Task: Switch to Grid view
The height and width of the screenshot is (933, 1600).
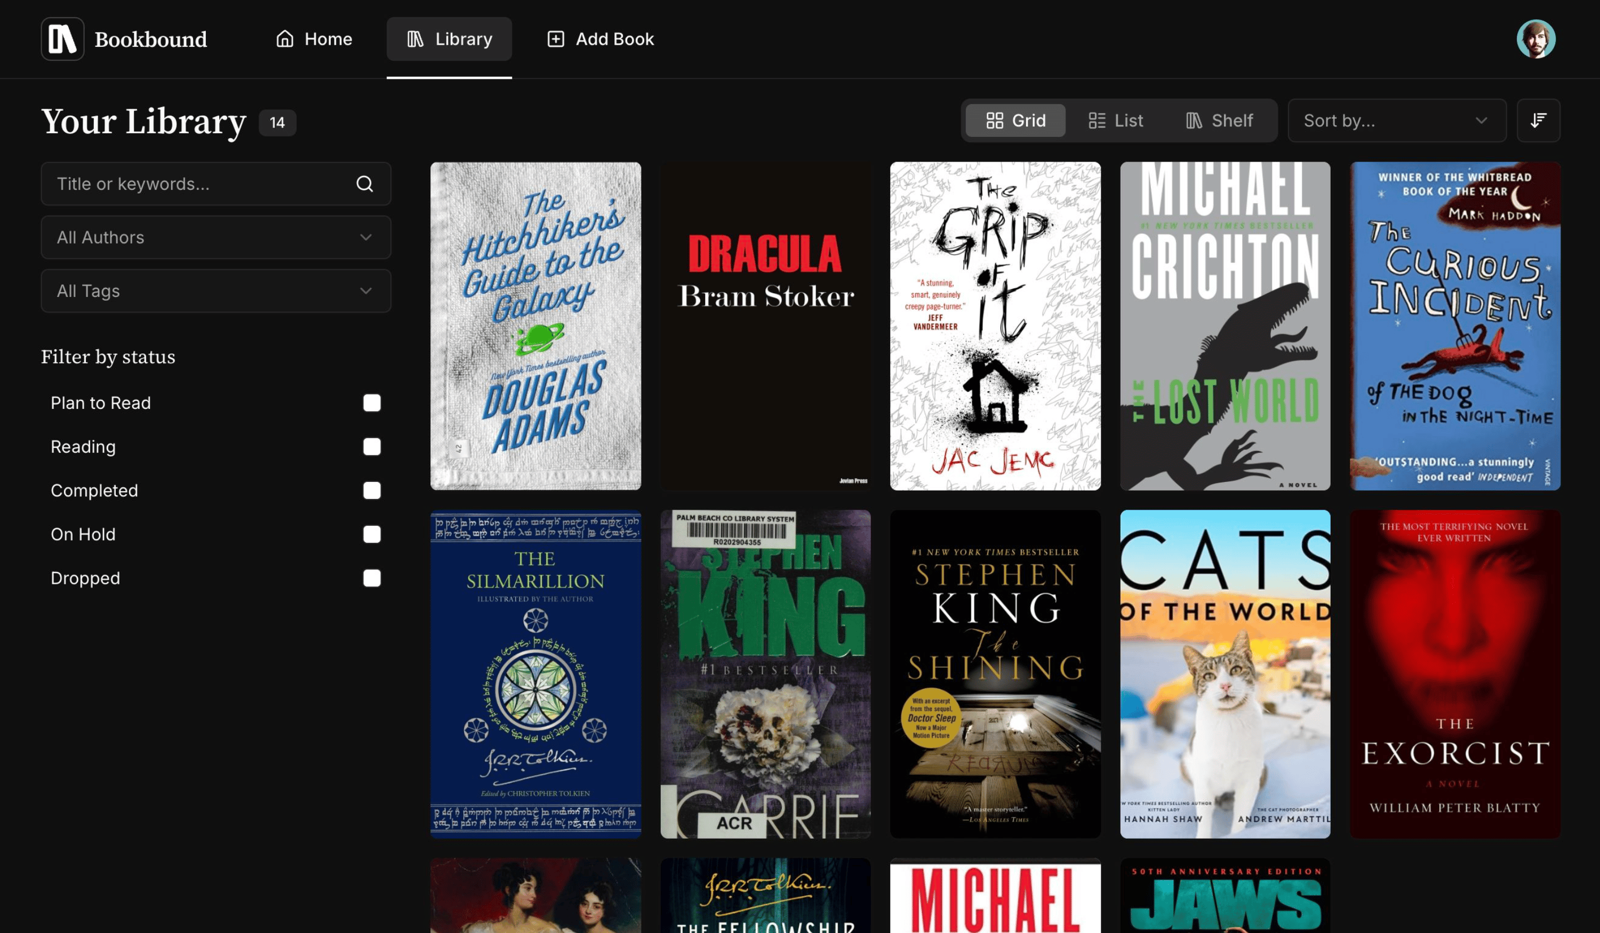Action: click(1015, 120)
